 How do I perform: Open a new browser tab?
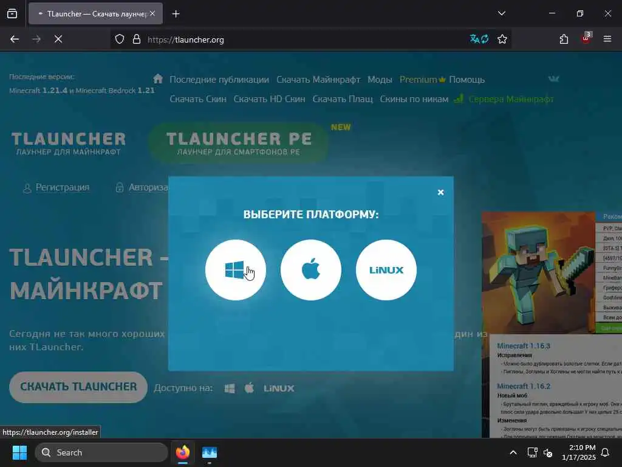click(176, 14)
